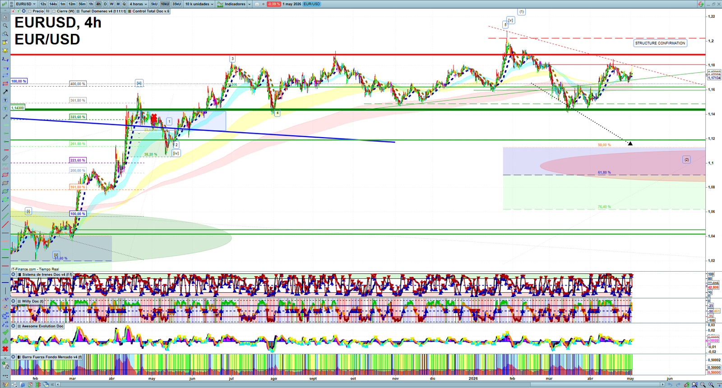Image resolution: width=722 pixels, height=388 pixels.
Task: Open the Precio list settings icon
Action: tap(48, 11)
